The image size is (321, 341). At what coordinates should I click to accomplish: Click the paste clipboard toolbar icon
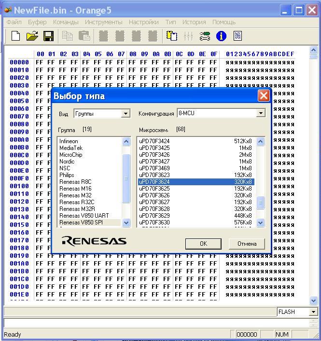click(84, 36)
